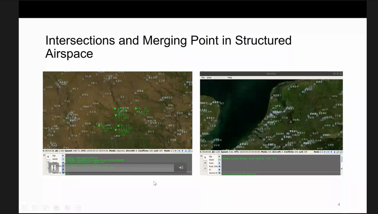Click the Op play icon in right BlueSky window
The image size is (378, 214).
click(220, 156)
